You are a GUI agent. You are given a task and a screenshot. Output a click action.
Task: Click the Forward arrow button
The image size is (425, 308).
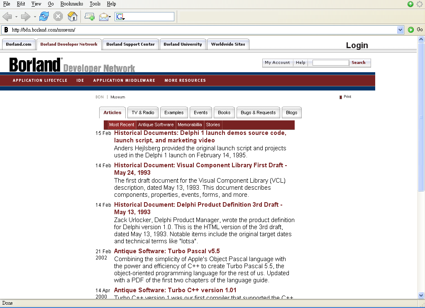(x=26, y=17)
